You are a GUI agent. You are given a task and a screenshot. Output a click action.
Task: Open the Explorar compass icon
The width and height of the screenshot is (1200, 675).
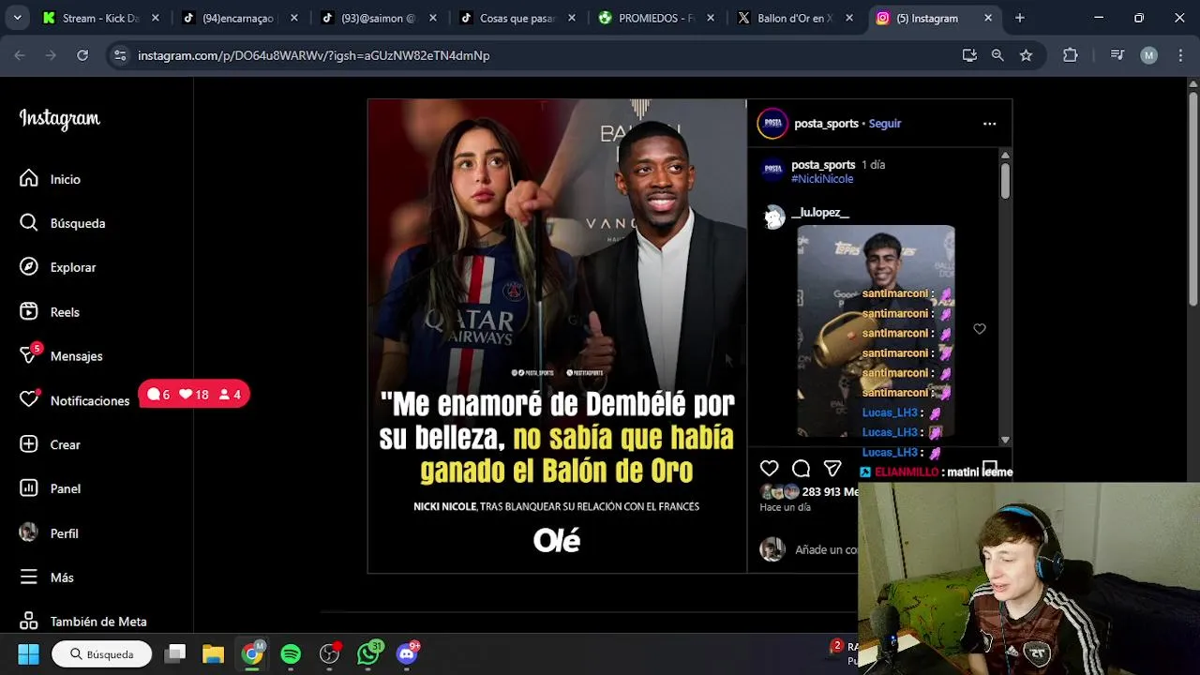pos(29,267)
